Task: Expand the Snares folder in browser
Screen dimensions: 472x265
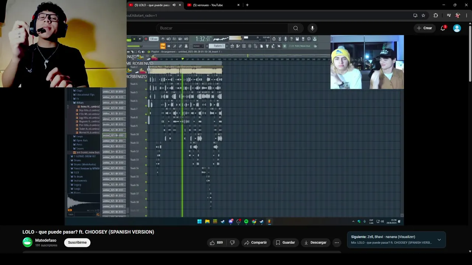Action: [79, 148]
